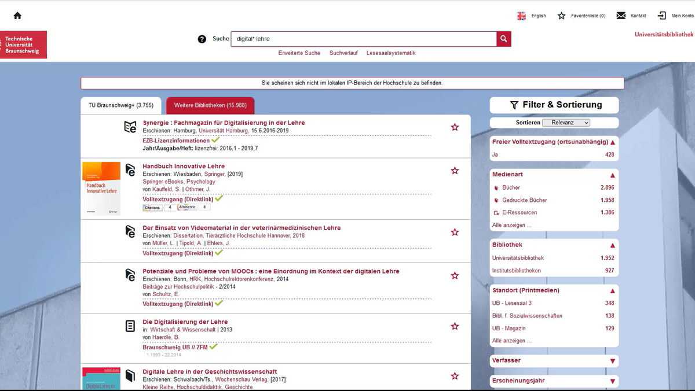
Task: Collapse the Standort (Printmedien) filter section
Action: (x=612, y=290)
